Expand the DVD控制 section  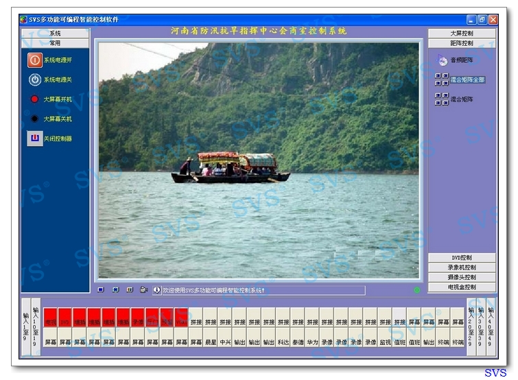tap(462, 258)
